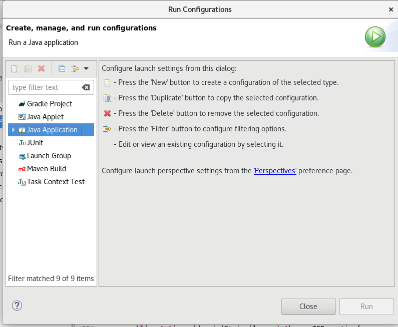The height and width of the screenshot is (327, 398).
Task: Click the red Delete configuration toolbar icon
Action: tap(42, 68)
